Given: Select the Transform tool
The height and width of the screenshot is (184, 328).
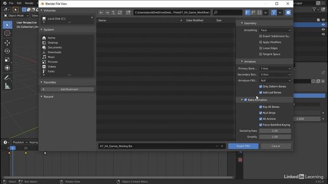Looking at the screenshot, I should 7,68.
